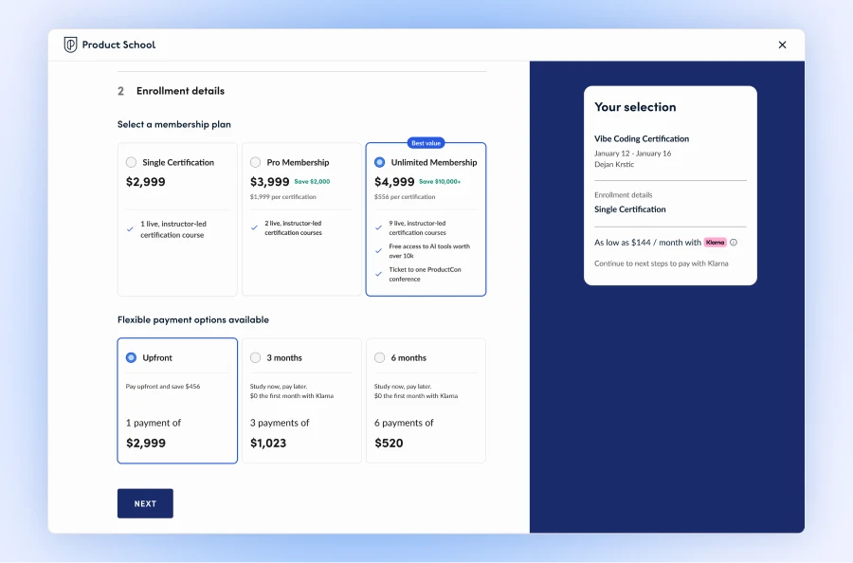
Task: Click the NEXT button
Action: pos(145,503)
